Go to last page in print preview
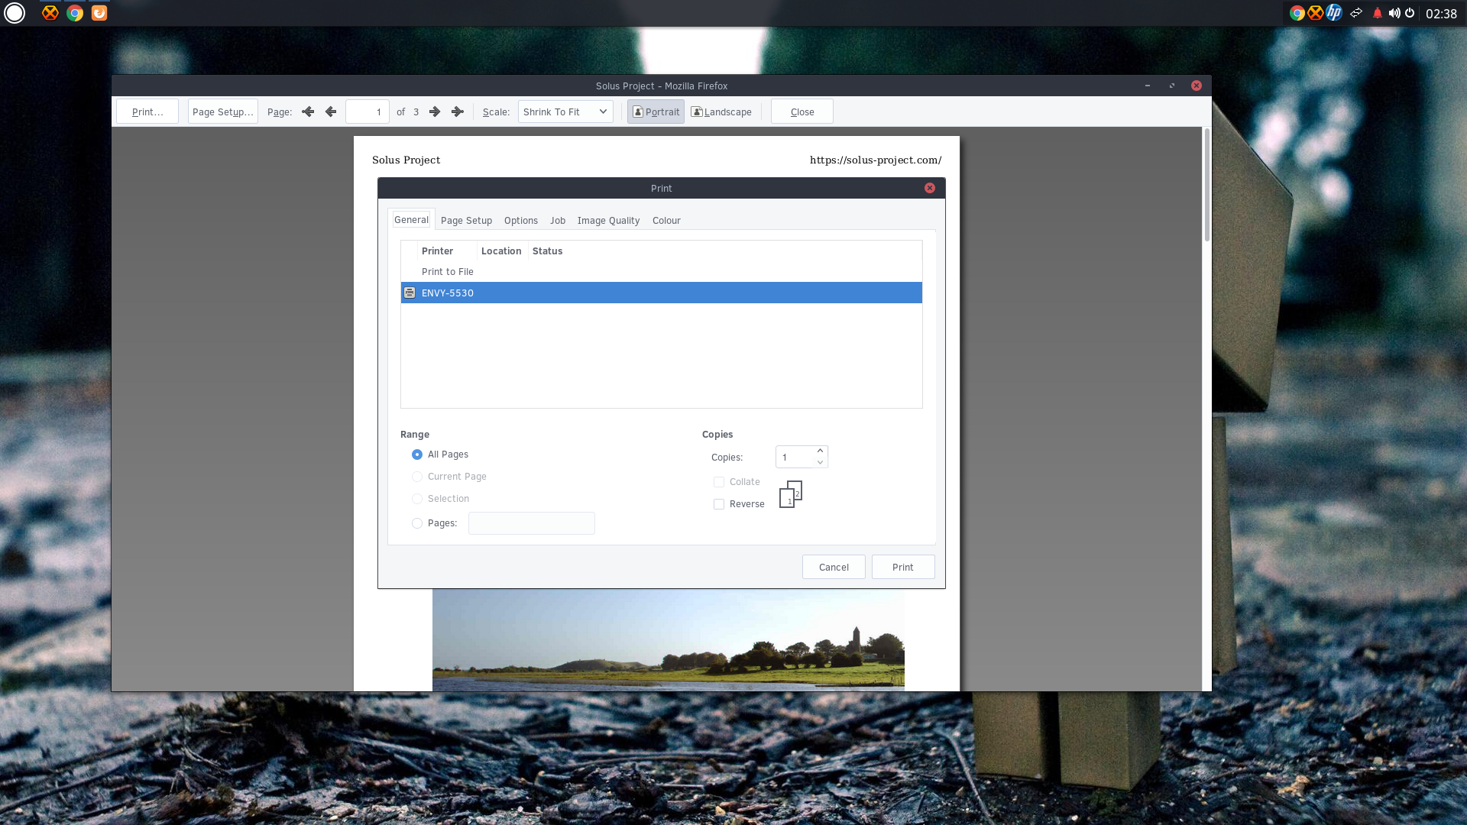The image size is (1467, 825). coord(458,112)
